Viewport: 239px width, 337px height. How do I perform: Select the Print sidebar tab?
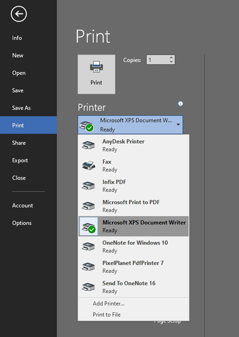coord(28,125)
